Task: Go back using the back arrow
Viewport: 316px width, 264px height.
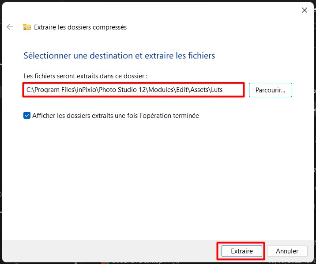Action: tap(10, 27)
